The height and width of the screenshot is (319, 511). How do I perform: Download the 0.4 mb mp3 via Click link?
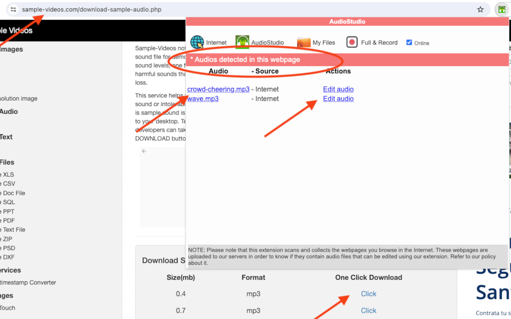tap(368, 294)
